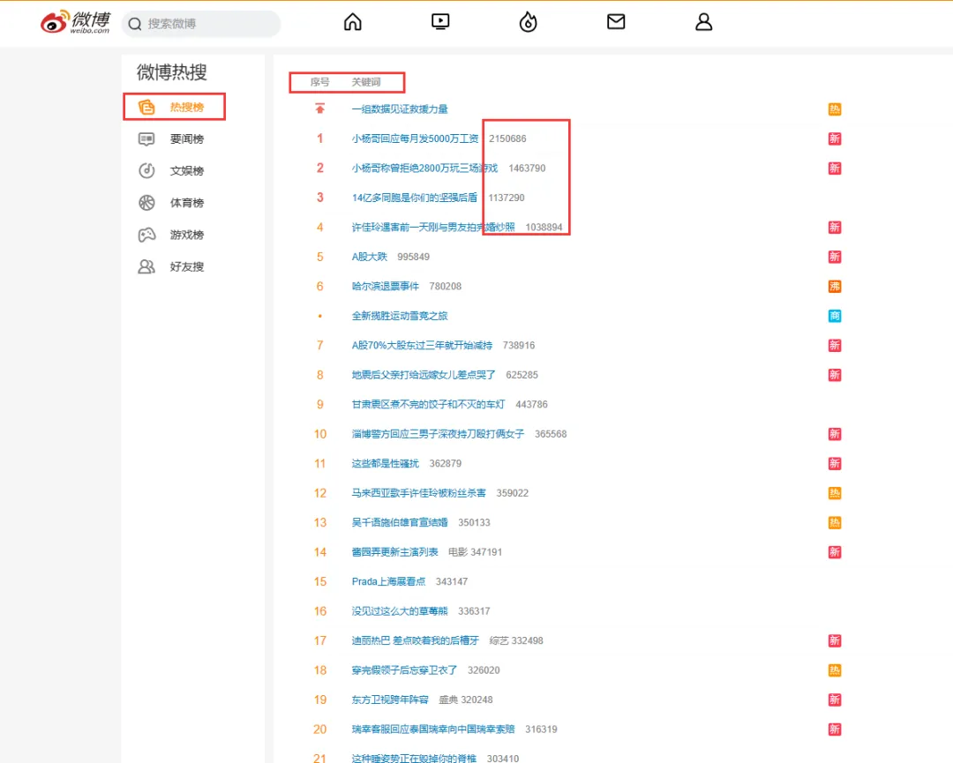Click the 游戏榜 gamepad icon
This screenshot has width=953, height=763.
(146, 235)
